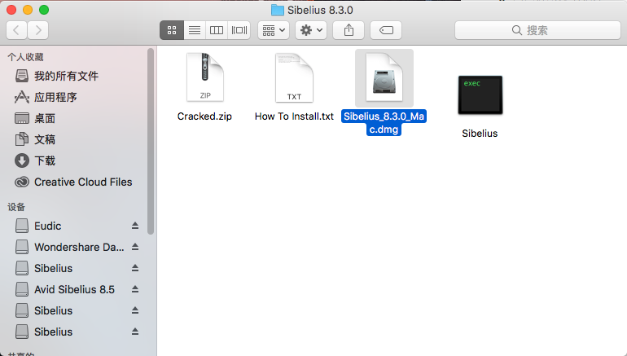Switch to Cover Flow view mode
The width and height of the screenshot is (627, 356).
click(239, 30)
